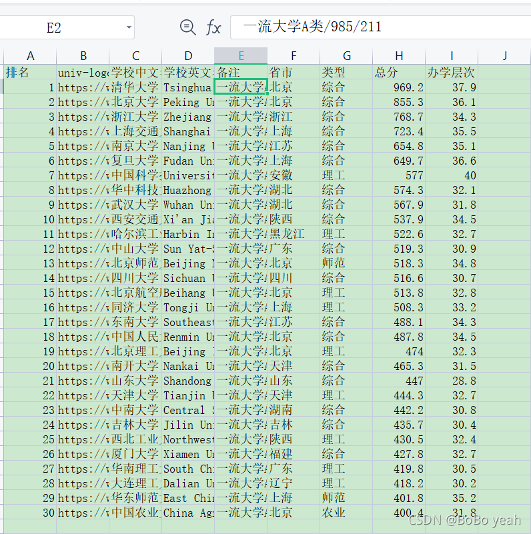Click the 备注 header cell
Screen dimensions: 531x534
point(241,72)
